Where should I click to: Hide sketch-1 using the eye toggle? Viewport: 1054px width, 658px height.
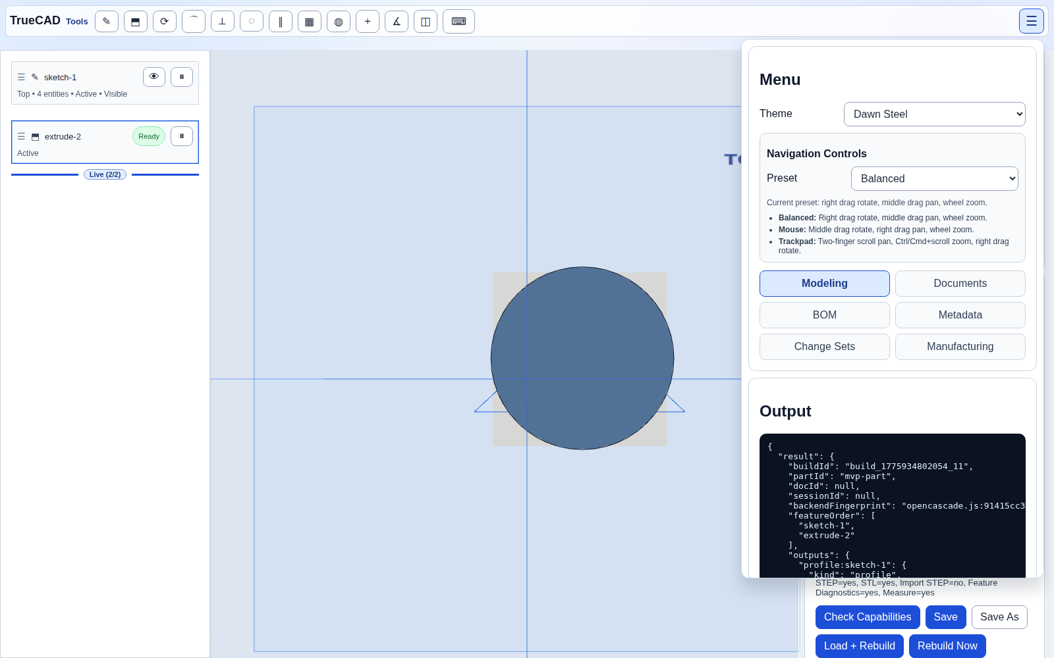(x=154, y=77)
